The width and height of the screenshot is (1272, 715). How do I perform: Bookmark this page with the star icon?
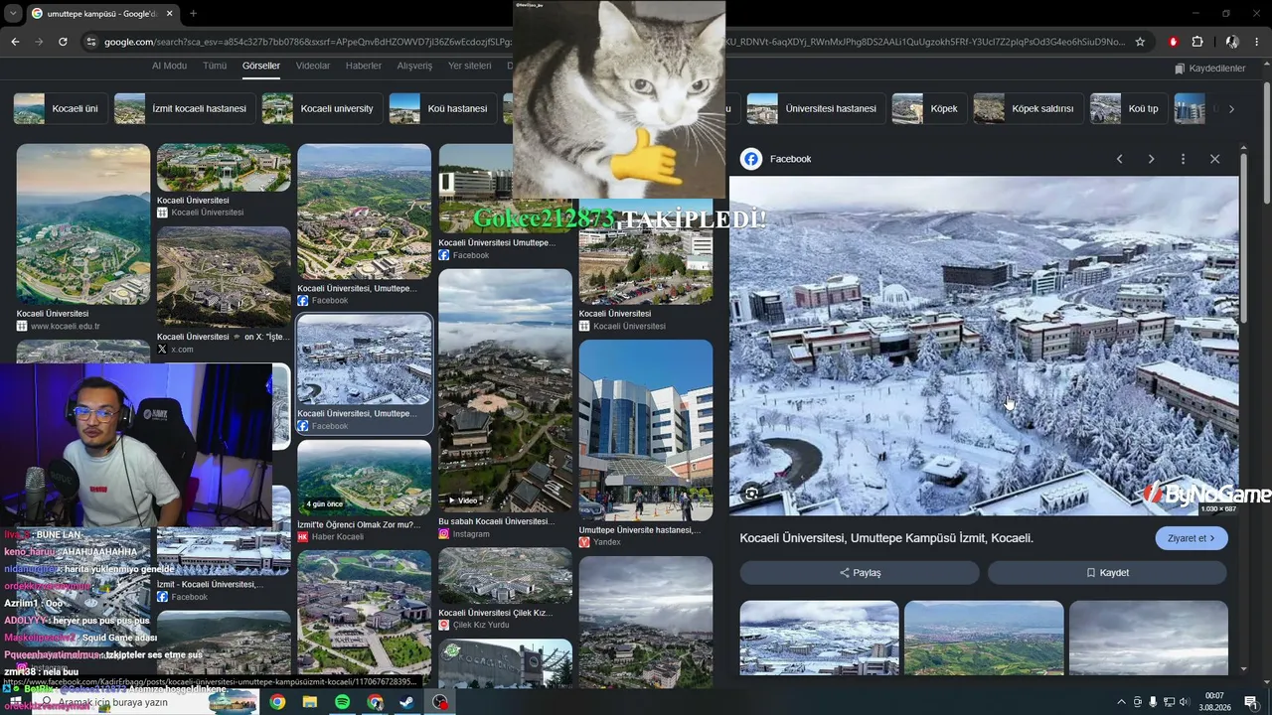(1140, 42)
